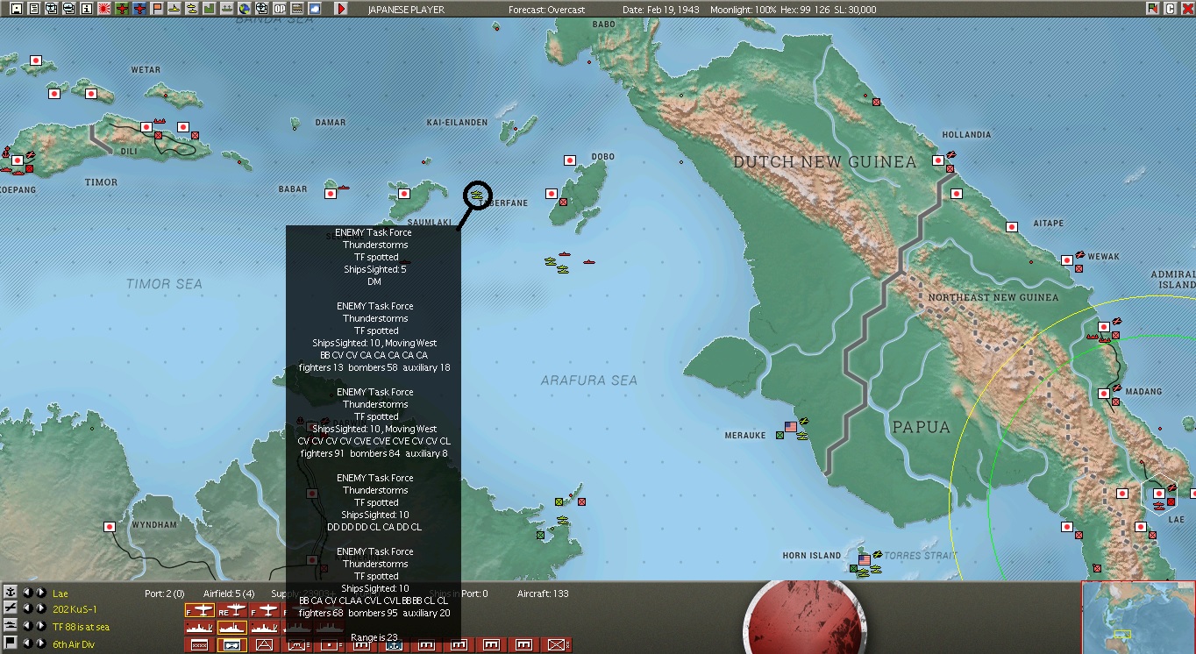Click the anchor icon beside Lae

click(11, 593)
